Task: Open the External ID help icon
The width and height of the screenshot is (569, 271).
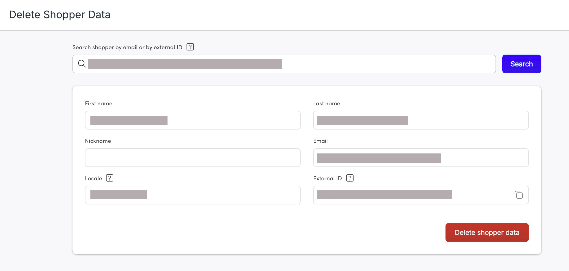Action: (x=350, y=178)
